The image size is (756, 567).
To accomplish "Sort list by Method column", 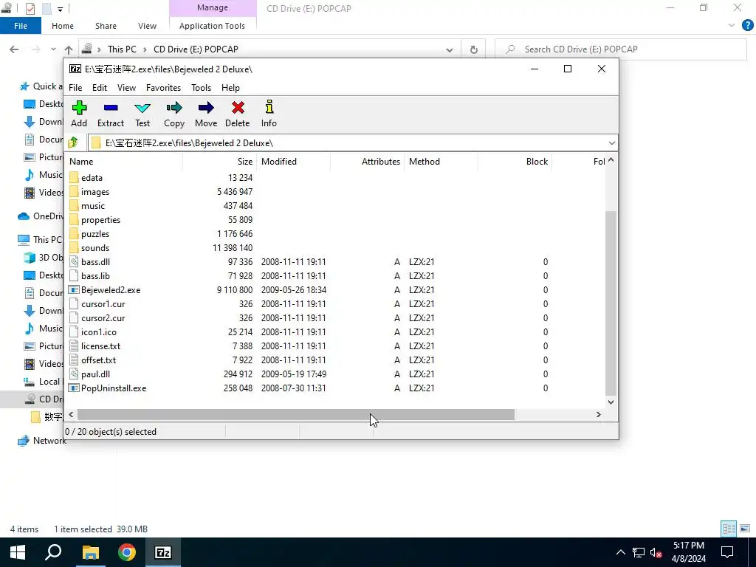I will [441, 162].
